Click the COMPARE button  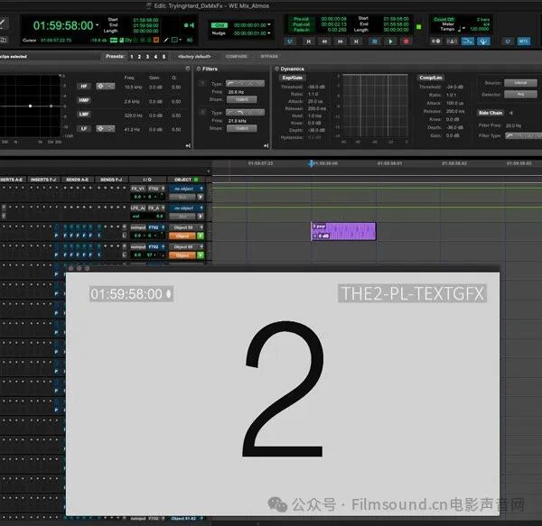coord(236,56)
